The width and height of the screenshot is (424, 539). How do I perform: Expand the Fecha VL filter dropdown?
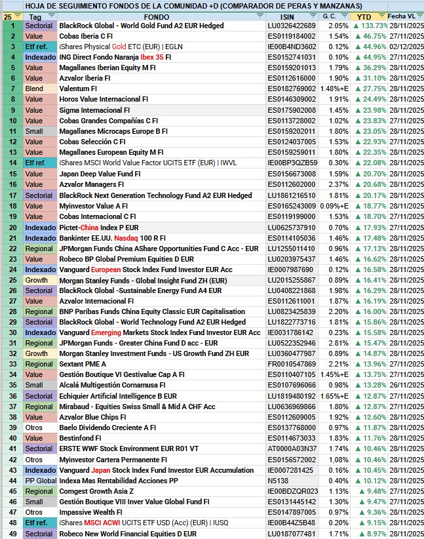pos(419,16)
